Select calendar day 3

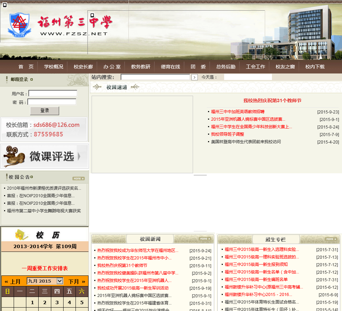coord(57,302)
